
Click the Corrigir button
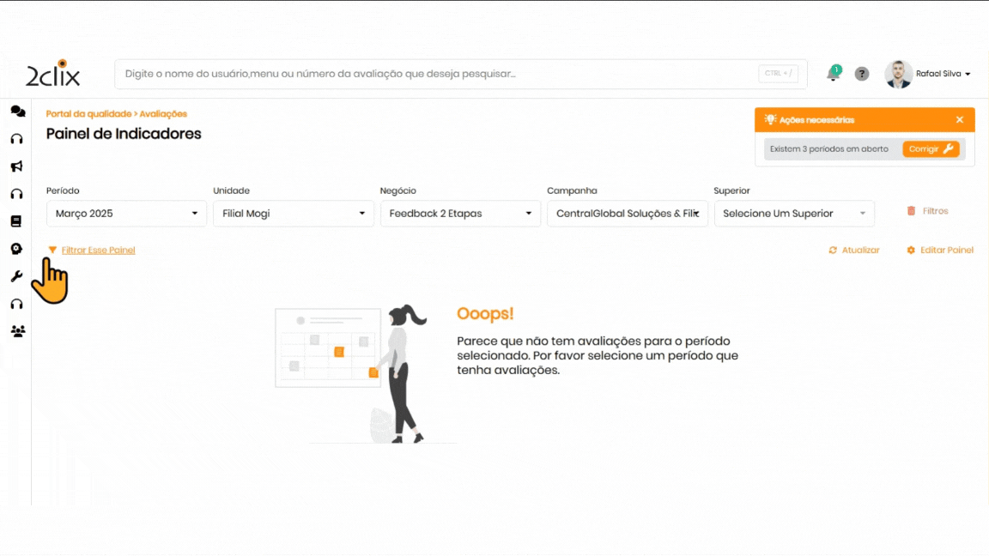(931, 149)
